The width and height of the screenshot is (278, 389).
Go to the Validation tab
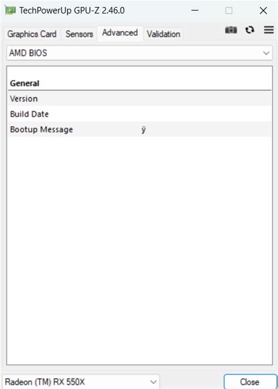click(x=164, y=34)
